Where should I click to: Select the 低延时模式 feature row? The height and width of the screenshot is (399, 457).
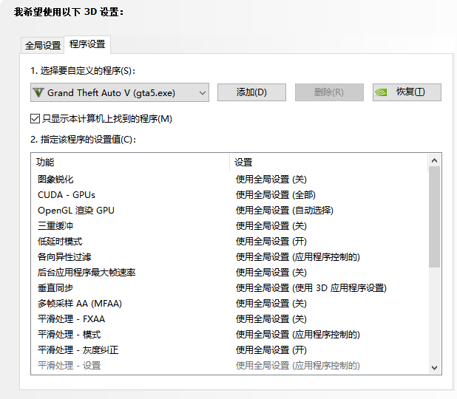click(60, 242)
